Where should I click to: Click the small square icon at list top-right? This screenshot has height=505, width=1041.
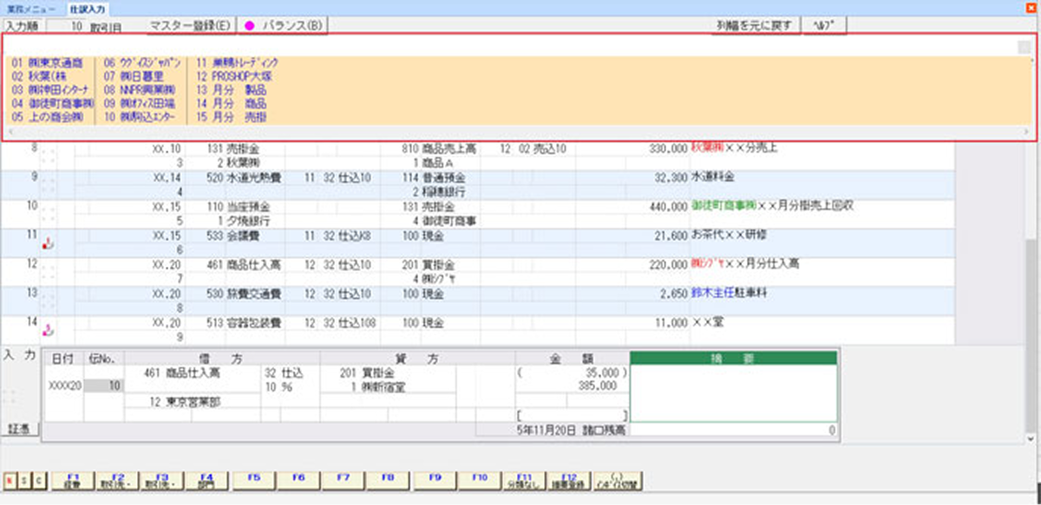[1024, 48]
